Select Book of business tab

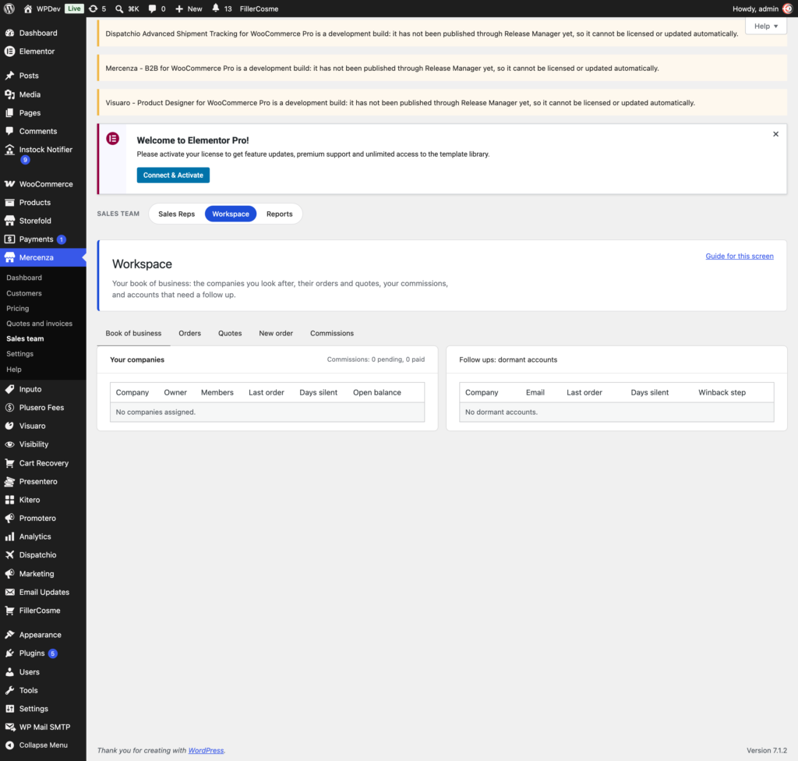[x=133, y=333]
